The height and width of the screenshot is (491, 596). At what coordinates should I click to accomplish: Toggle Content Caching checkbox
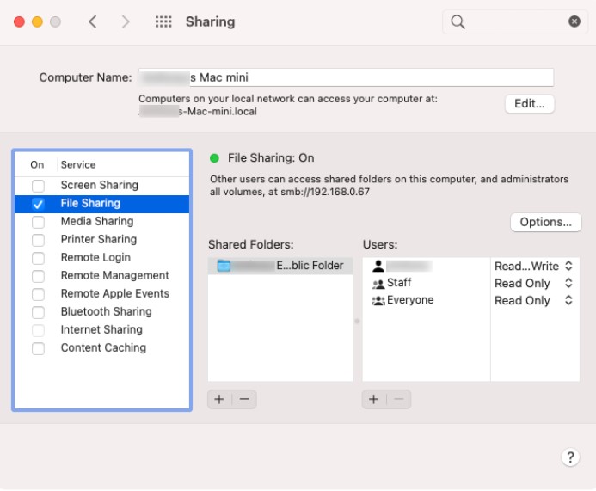click(x=38, y=348)
